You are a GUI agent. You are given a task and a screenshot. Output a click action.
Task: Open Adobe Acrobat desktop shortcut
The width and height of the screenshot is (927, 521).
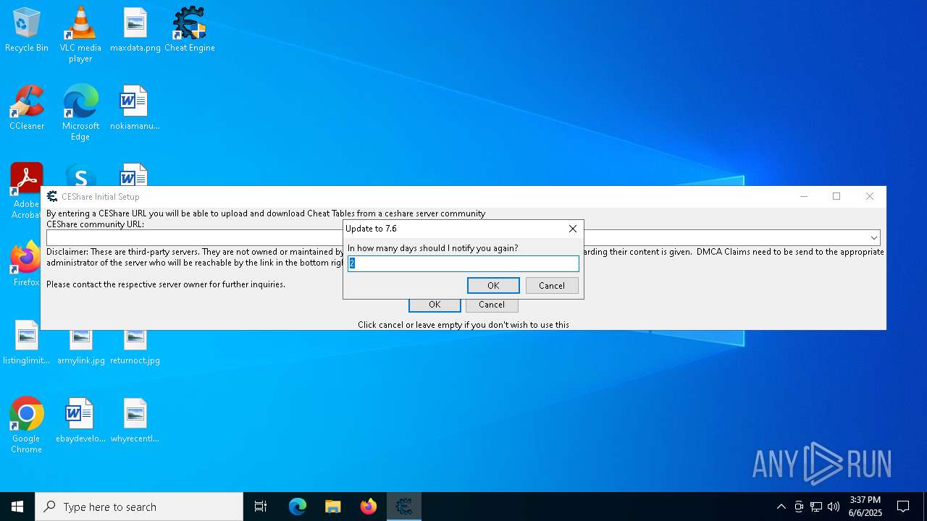[26, 190]
